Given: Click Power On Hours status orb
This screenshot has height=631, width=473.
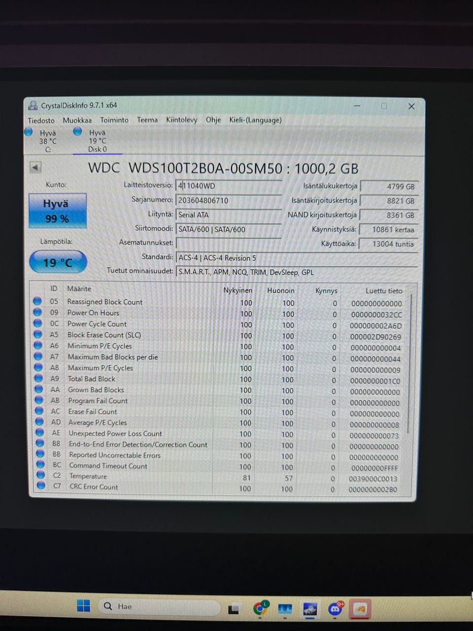Looking at the screenshot, I should pyautogui.click(x=37, y=312).
